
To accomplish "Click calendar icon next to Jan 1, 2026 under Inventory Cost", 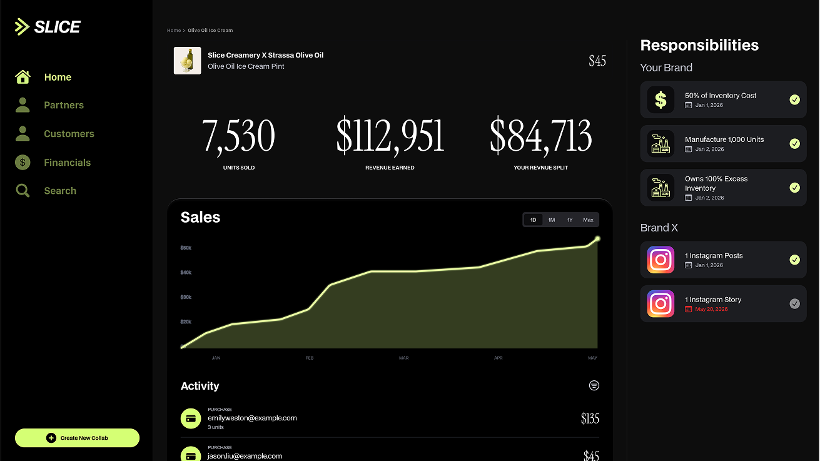I will pos(689,105).
